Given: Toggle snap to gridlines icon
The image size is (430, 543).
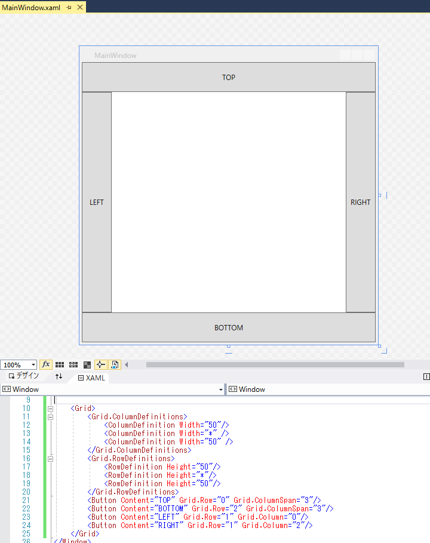Looking at the screenshot, I should (x=73, y=364).
